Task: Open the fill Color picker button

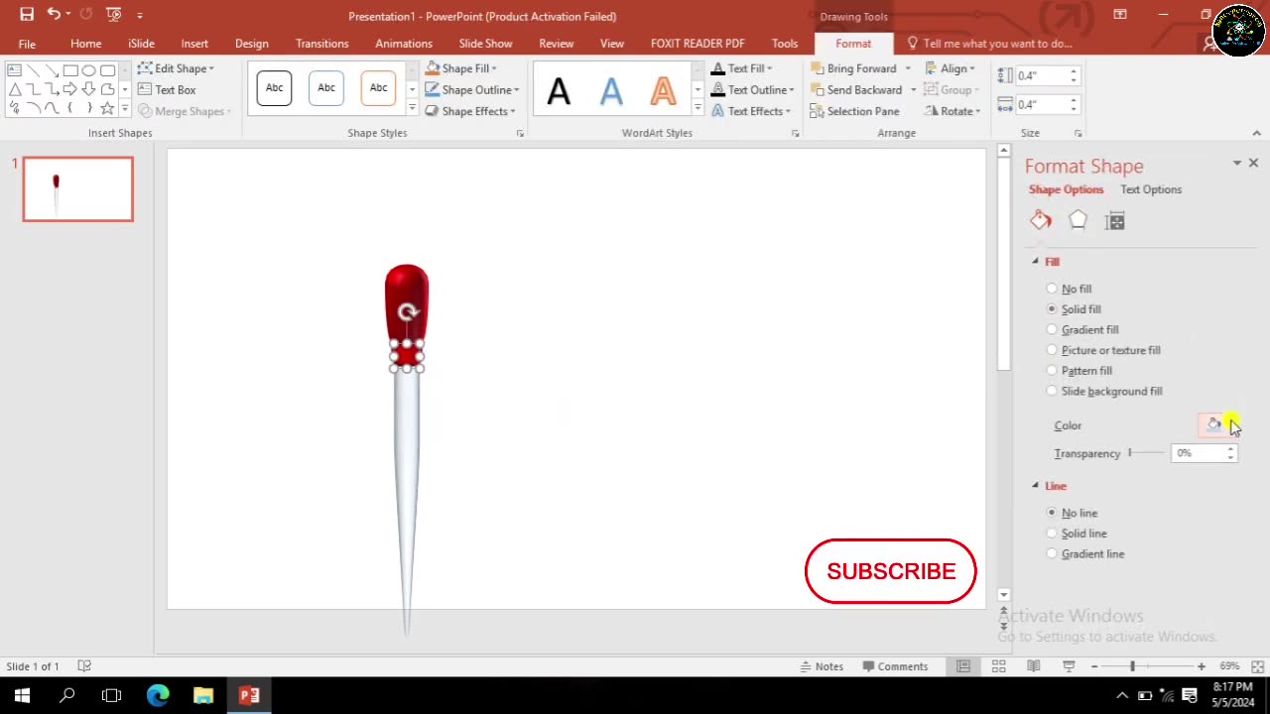Action: tap(1218, 425)
